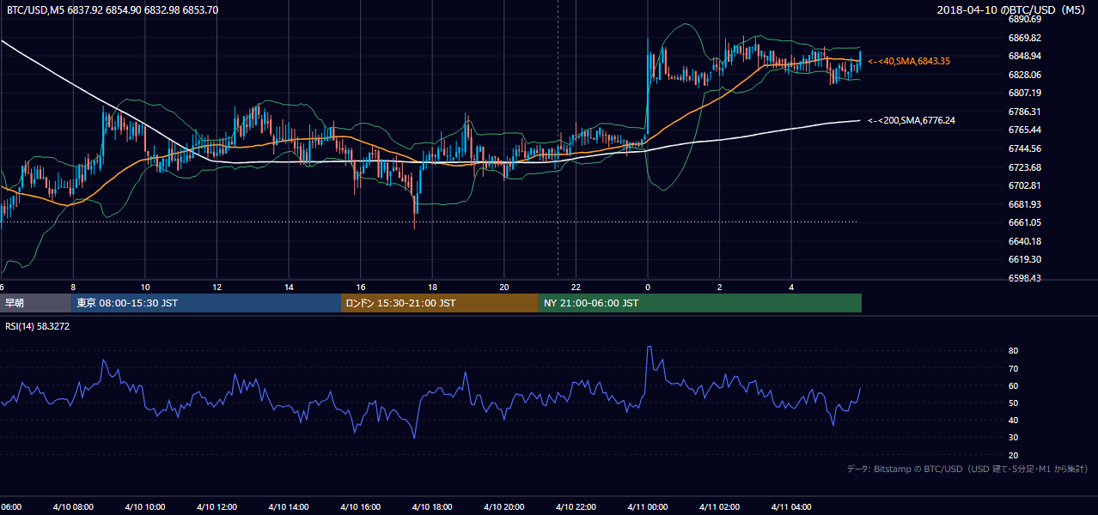Select the 40 SMA label 6843.35

[x=909, y=61]
